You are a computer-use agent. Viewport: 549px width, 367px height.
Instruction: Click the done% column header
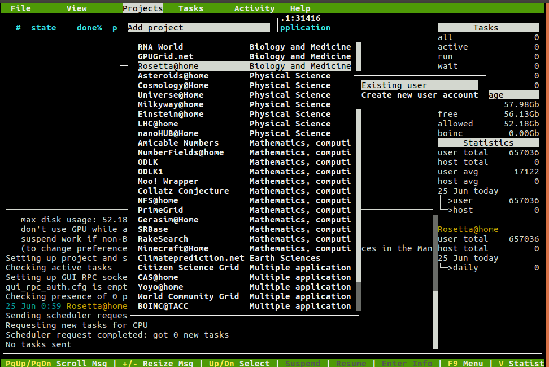(89, 28)
